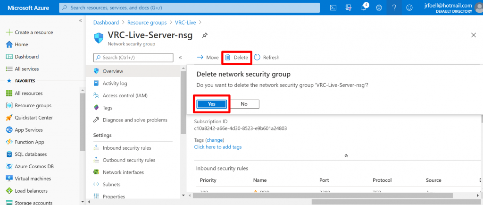Image resolution: width=483 pixels, height=205 pixels.
Task: Focus the top global search box
Action: click(190, 8)
